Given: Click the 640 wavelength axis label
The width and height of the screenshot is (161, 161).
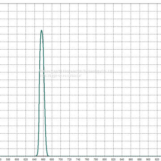Looking at the screenshot, I should point(34,159).
